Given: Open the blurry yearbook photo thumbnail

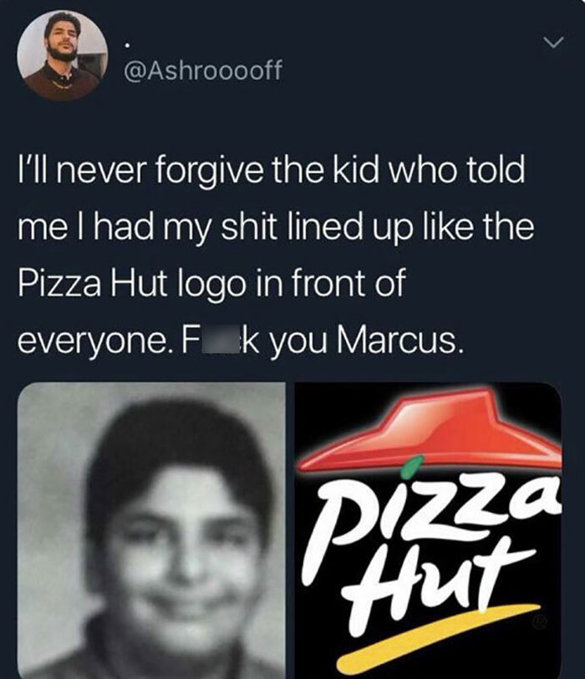Looking at the screenshot, I should 151,530.
